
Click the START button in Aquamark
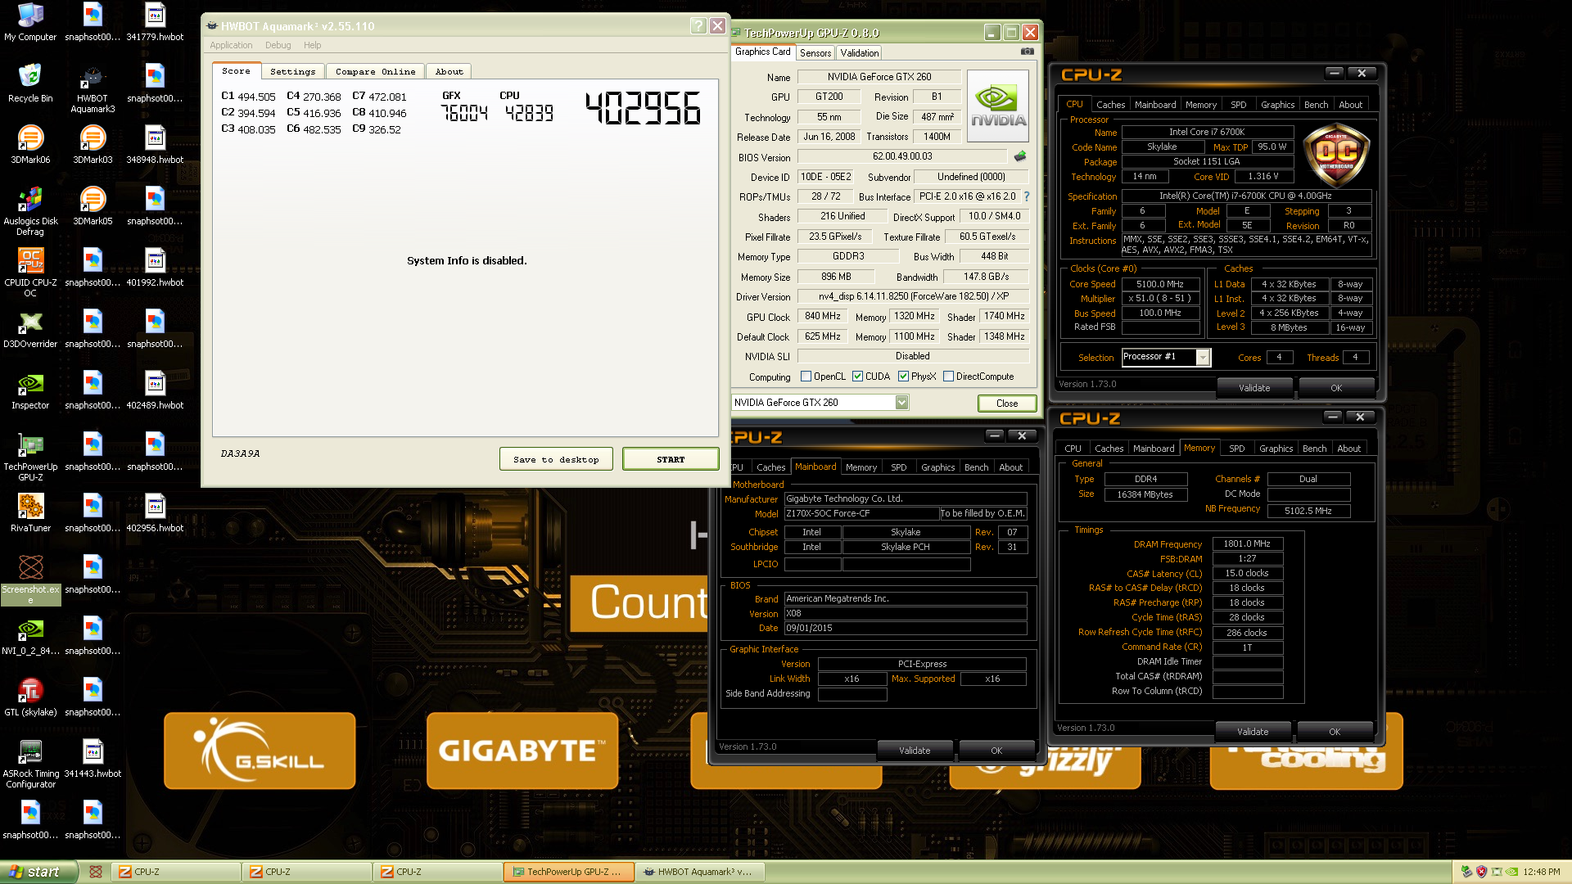671,459
